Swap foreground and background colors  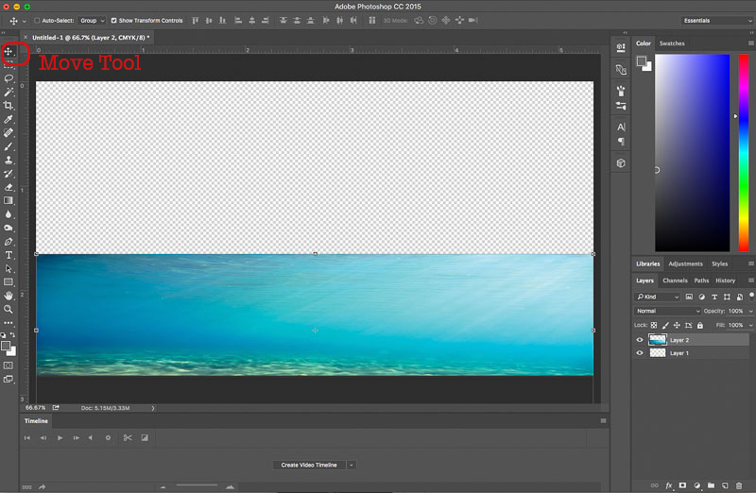[13, 335]
